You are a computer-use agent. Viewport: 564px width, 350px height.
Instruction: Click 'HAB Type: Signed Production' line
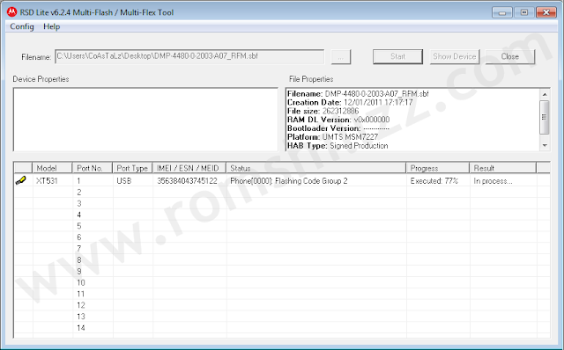pyautogui.click(x=338, y=145)
